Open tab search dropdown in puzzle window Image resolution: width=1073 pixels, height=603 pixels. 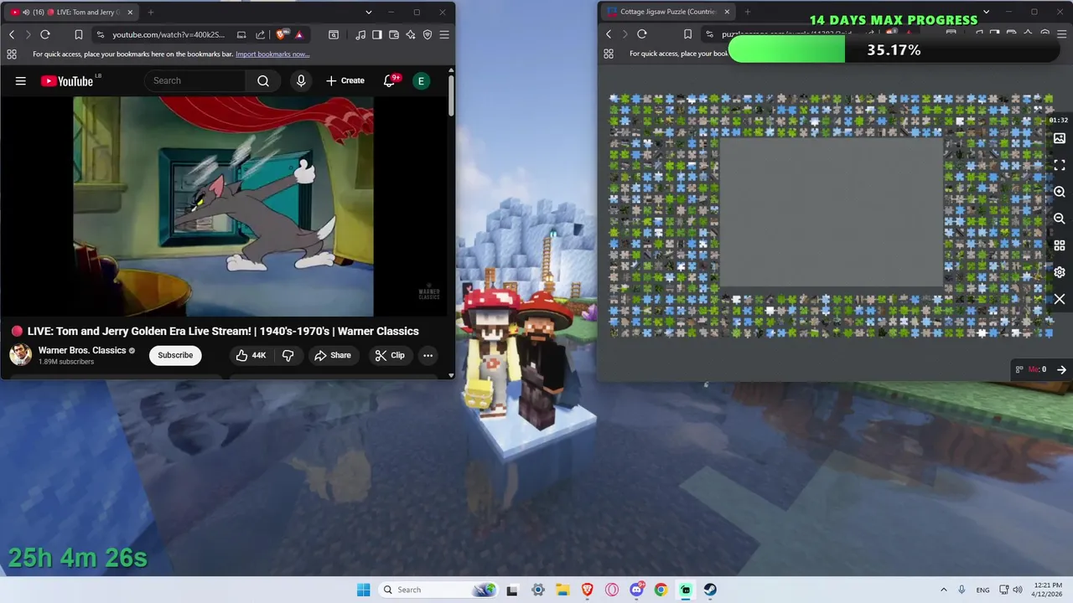[986, 12]
